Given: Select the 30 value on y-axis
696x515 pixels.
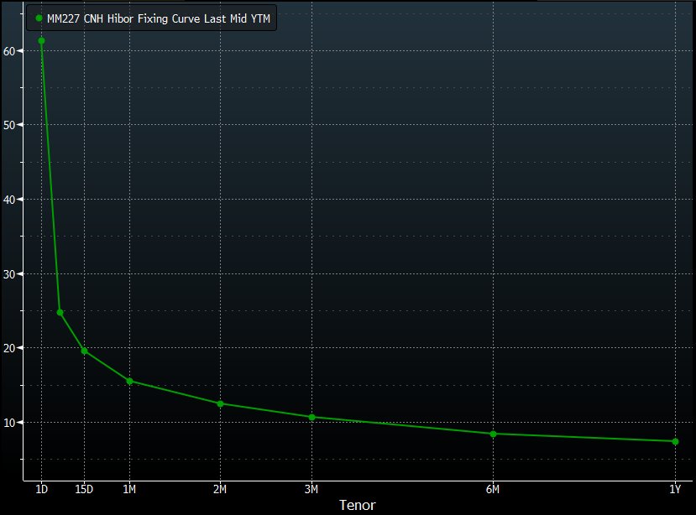Looking at the screenshot, I should [x=11, y=273].
